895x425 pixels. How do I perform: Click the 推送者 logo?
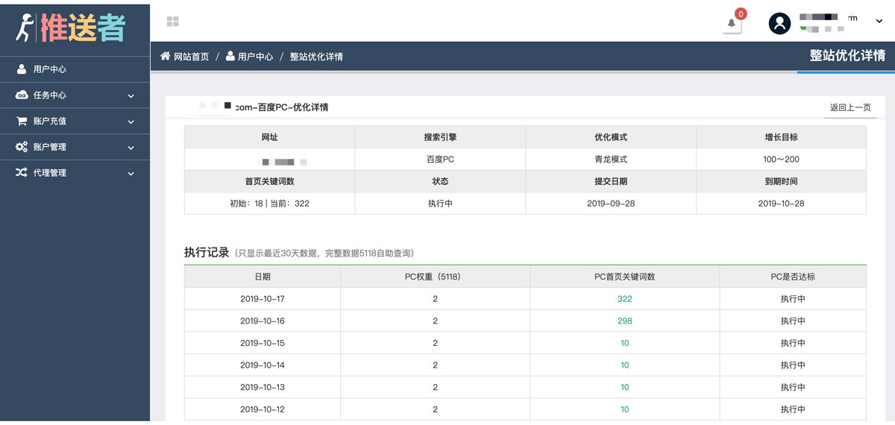click(x=71, y=28)
